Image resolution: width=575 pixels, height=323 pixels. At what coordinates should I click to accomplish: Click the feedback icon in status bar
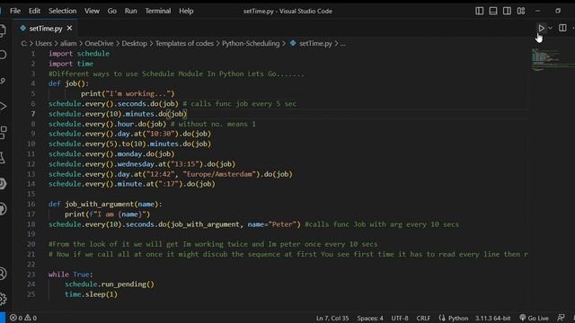point(561,318)
